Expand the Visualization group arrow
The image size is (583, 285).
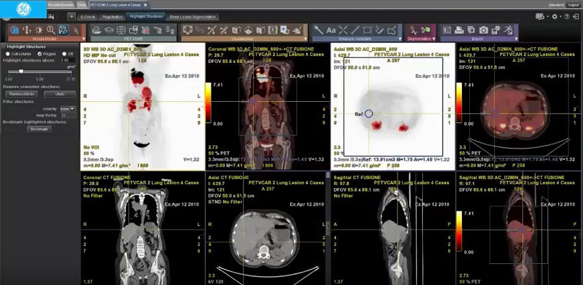pos(305,39)
